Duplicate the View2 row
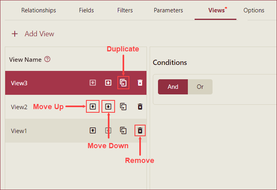 [123, 107]
